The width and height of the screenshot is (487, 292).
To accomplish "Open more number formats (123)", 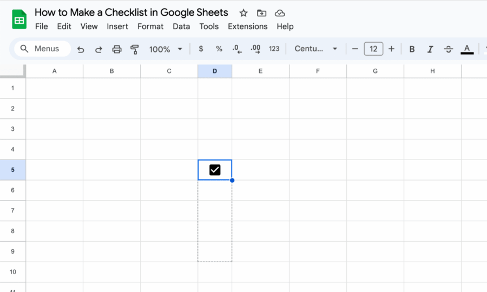I will [x=274, y=49].
